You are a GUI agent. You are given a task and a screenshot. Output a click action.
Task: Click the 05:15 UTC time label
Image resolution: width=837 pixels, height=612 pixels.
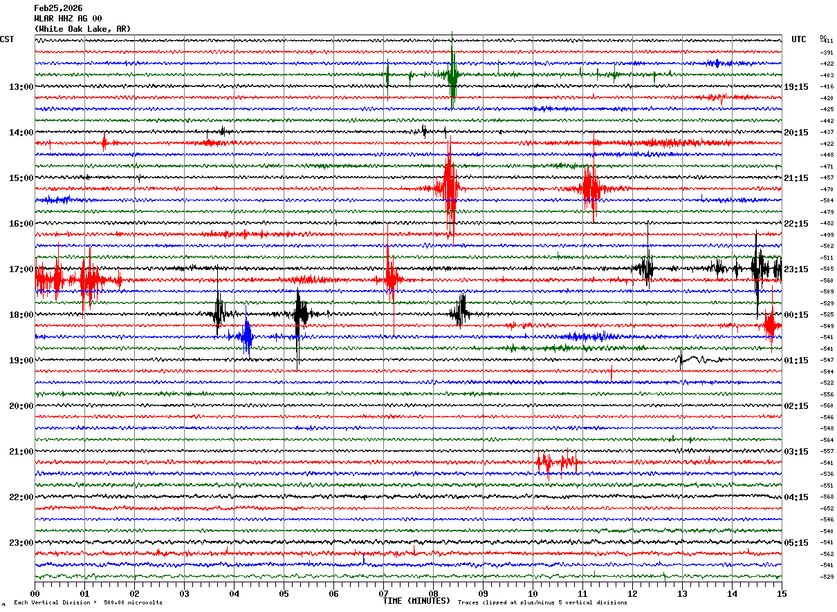(x=796, y=543)
